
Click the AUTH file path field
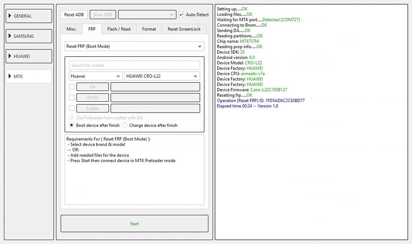point(155,98)
